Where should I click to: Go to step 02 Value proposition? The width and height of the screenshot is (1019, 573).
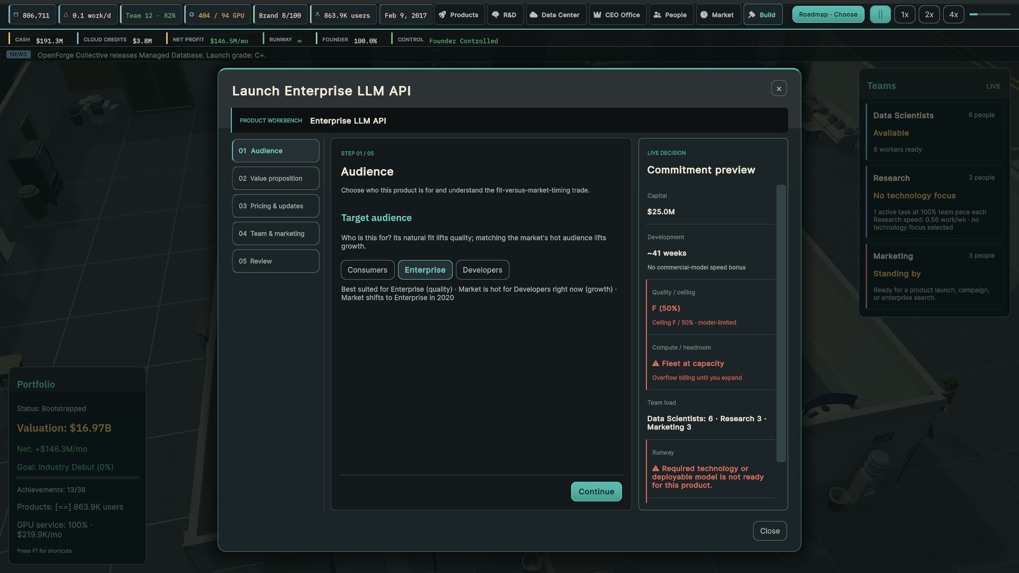click(x=275, y=178)
